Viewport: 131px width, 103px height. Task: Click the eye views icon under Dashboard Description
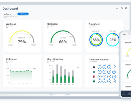click(5, 18)
